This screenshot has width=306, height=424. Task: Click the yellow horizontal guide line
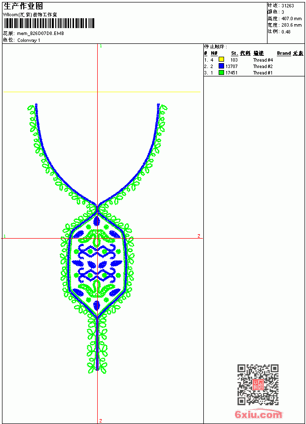[102, 92]
